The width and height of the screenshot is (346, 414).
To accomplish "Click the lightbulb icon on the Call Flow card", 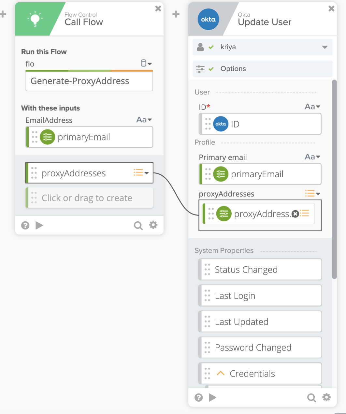I will 35,19.
